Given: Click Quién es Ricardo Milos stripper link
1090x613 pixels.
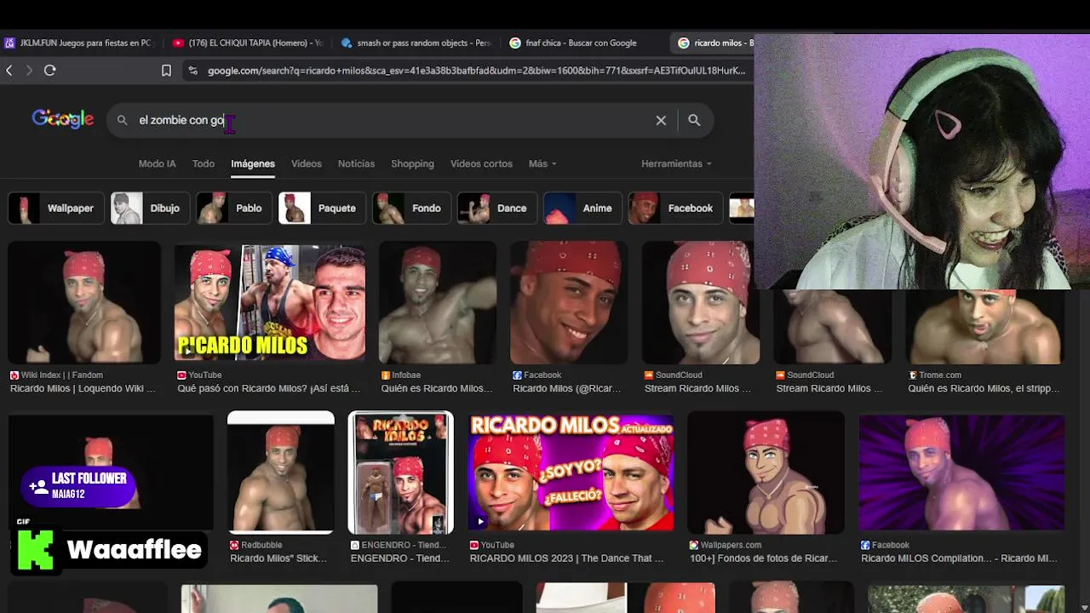Looking at the screenshot, I should click(984, 388).
